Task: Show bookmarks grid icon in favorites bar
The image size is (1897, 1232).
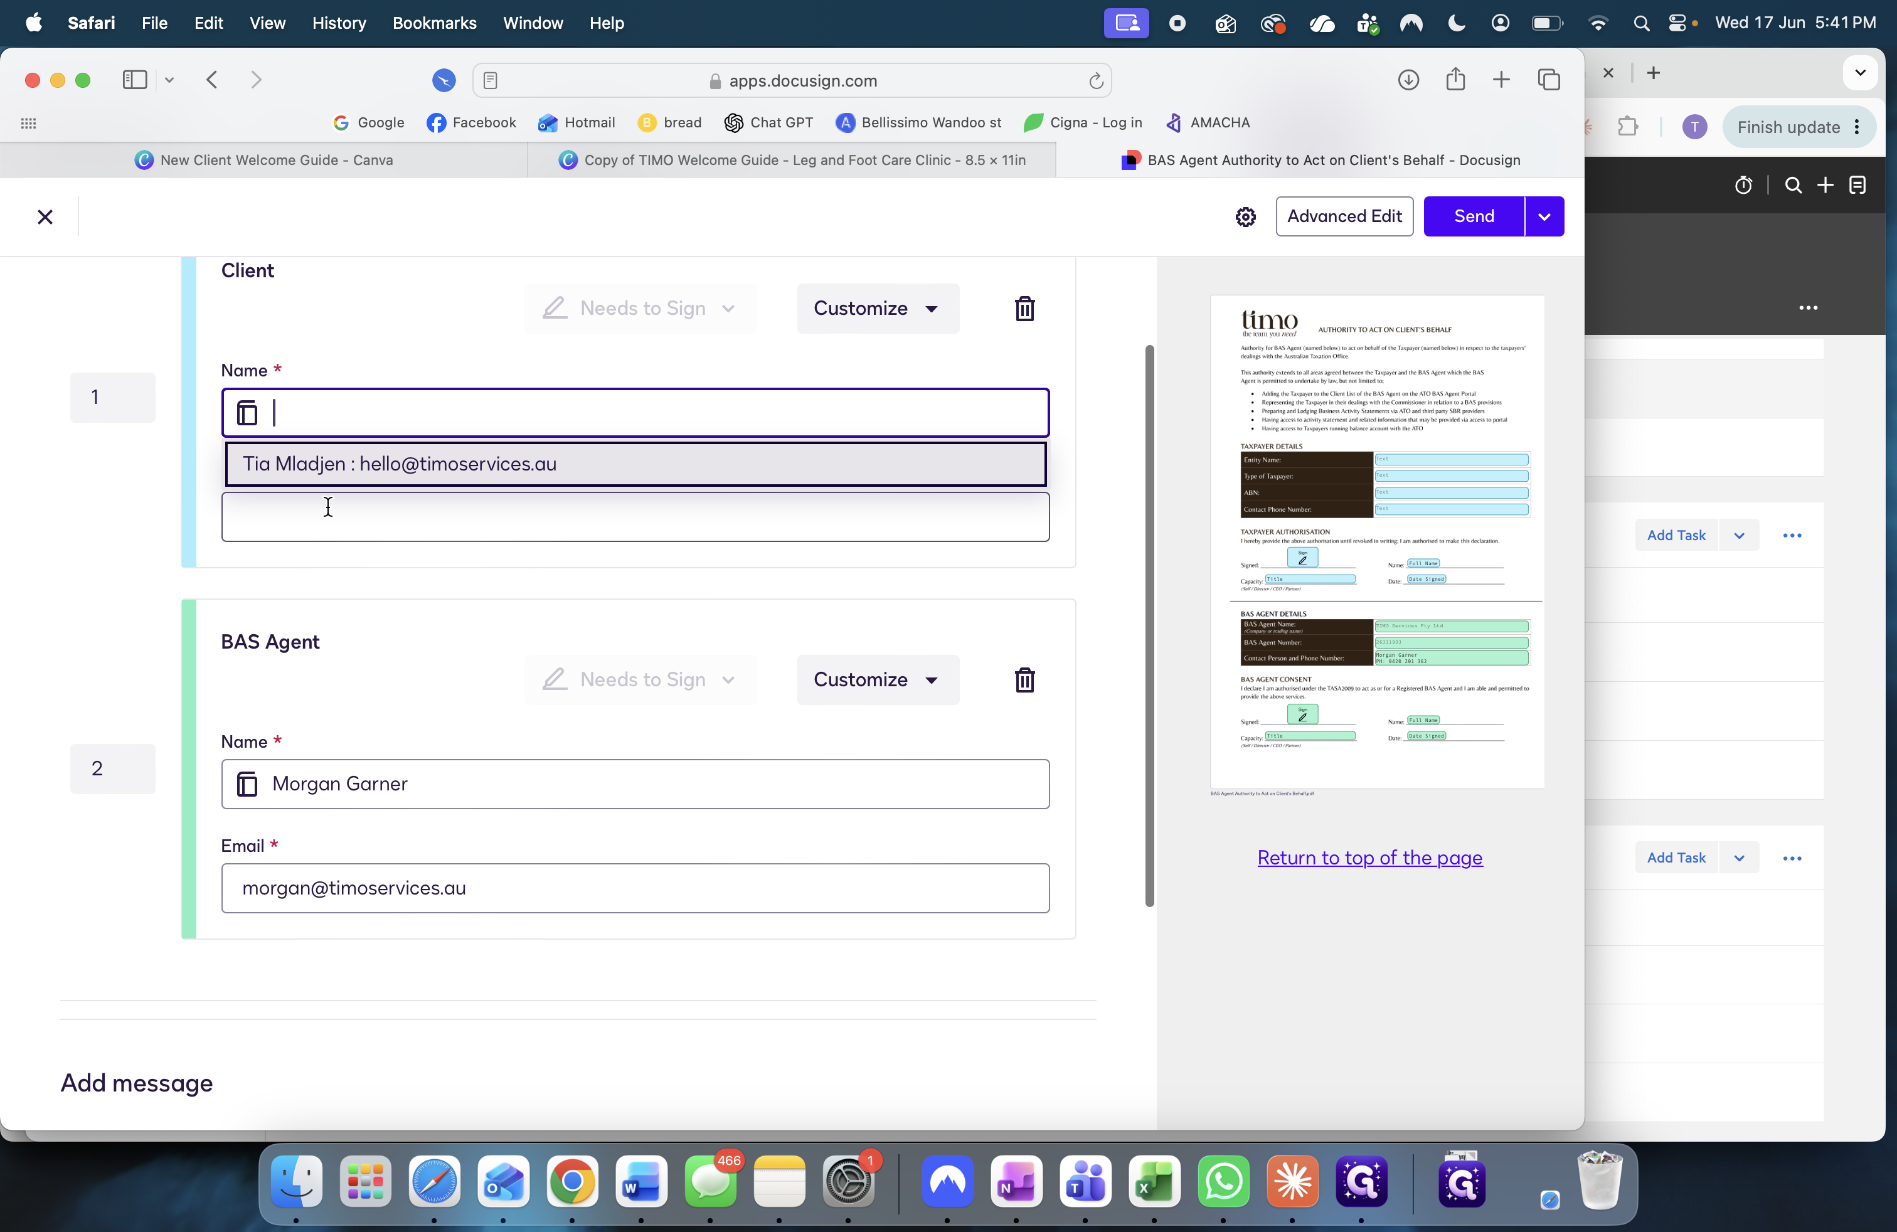Action: 29,123
